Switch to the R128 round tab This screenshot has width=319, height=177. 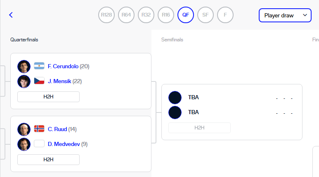pyautogui.click(x=106, y=15)
